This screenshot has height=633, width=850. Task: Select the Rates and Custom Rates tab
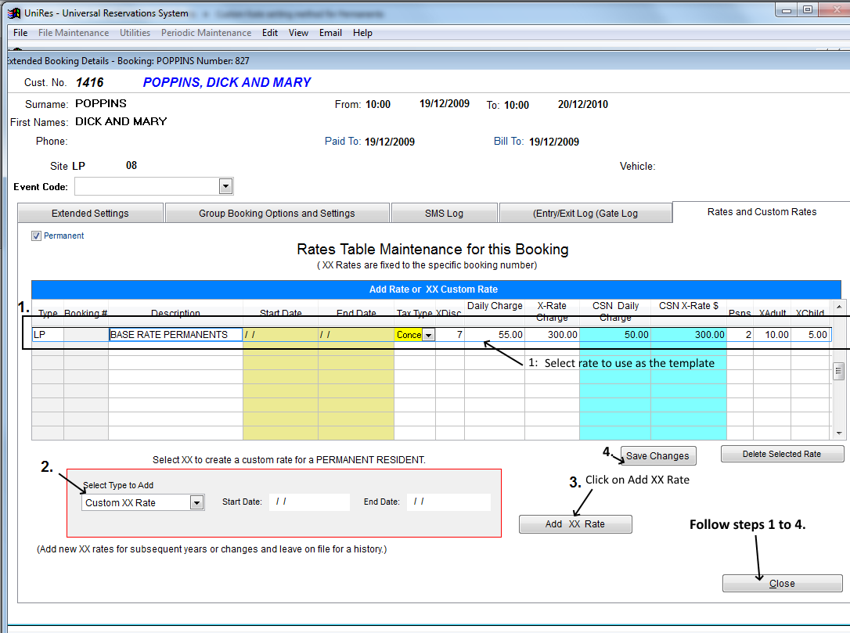[762, 212]
